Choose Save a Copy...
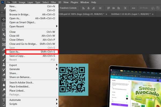 pyautogui.click(x=32, y=56)
